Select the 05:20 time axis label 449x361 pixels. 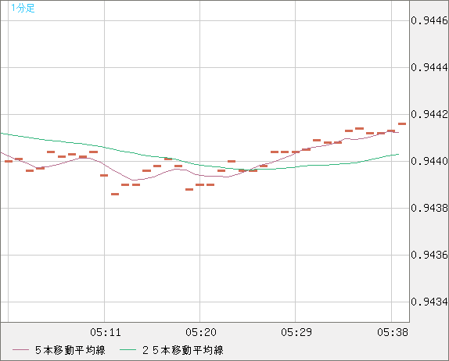coord(201,332)
